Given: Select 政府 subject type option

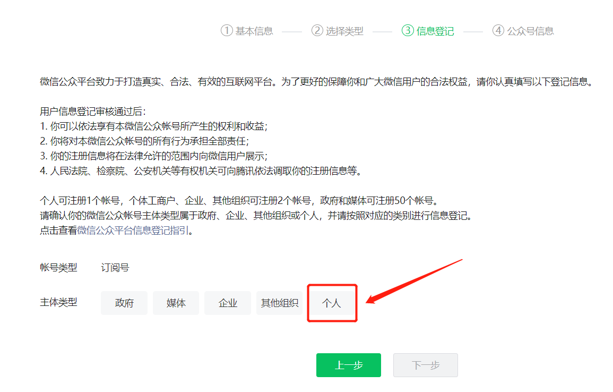Looking at the screenshot, I should click(x=124, y=303).
